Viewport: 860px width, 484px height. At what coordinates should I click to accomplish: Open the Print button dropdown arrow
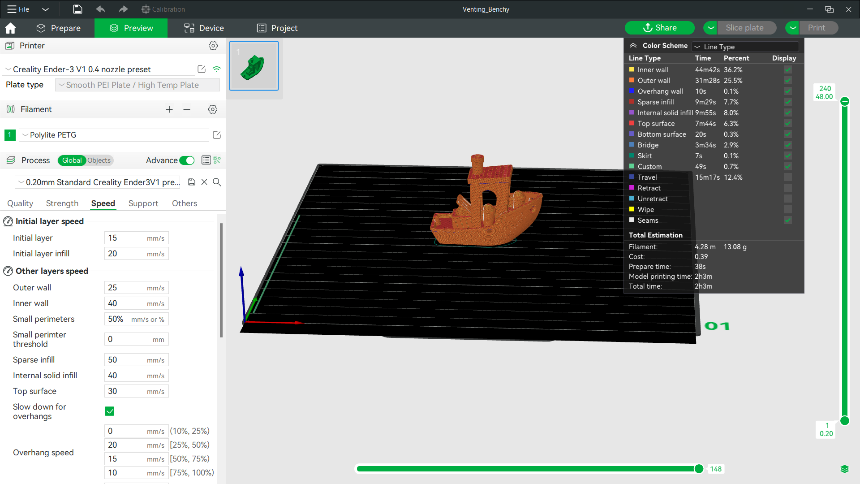pyautogui.click(x=792, y=28)
